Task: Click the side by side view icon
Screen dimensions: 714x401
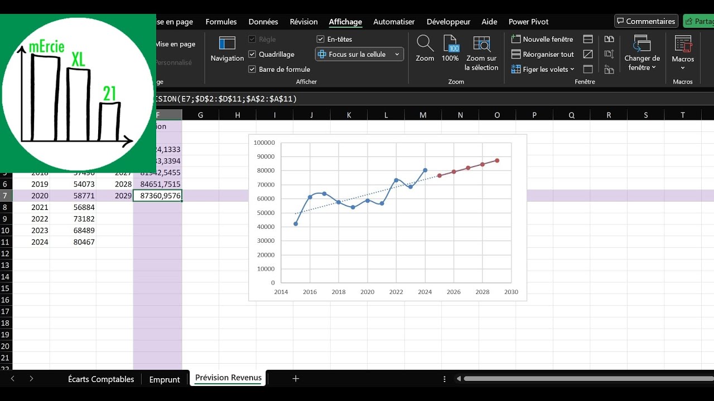Action: (x=609, y=39)
